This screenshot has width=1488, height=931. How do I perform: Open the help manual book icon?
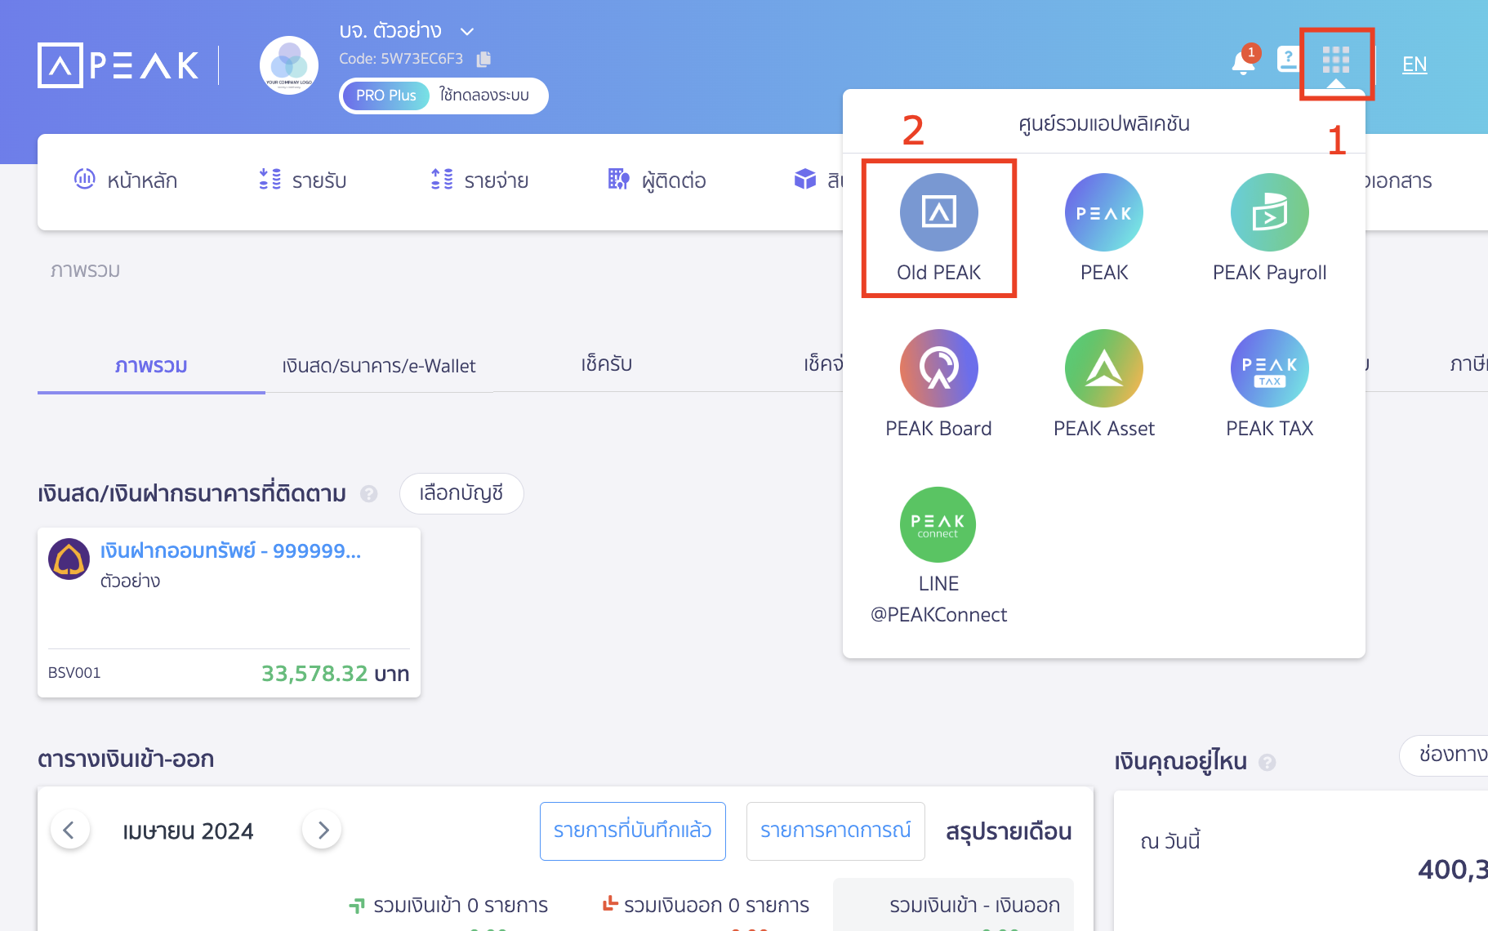click(1288, 59)
